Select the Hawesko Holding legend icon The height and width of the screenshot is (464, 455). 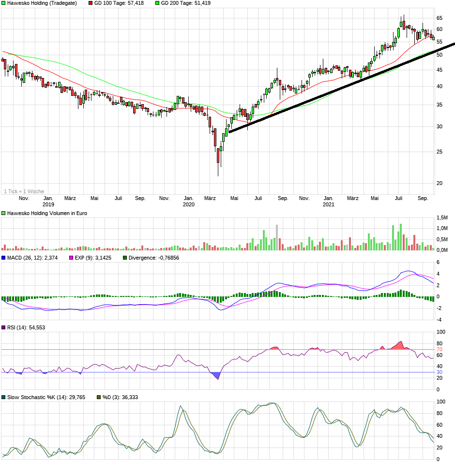3,4
